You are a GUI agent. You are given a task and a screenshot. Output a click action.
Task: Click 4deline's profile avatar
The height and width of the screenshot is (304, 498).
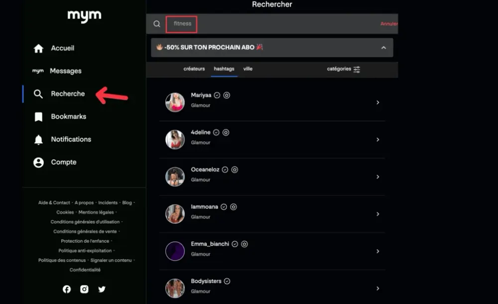[175, 140]
